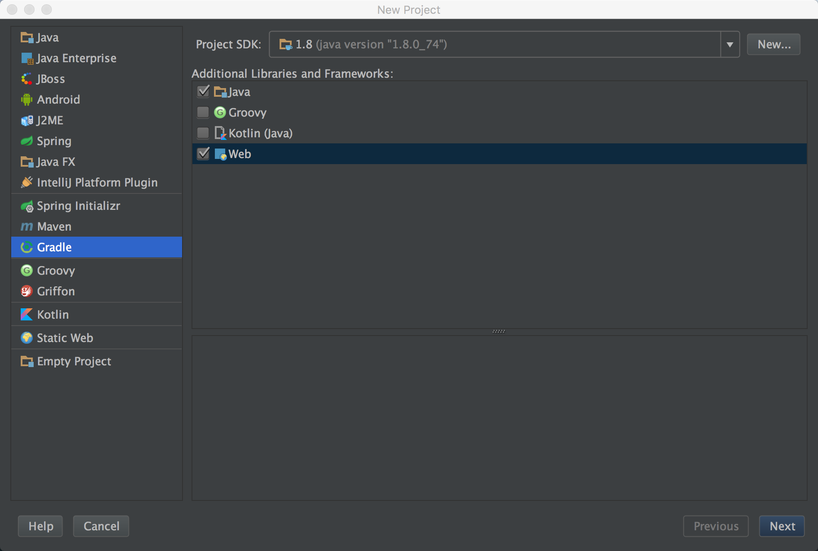Select the Maven 'm' icon

coord(27,227)
